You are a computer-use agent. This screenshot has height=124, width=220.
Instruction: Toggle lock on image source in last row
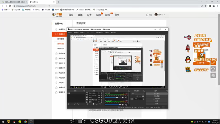(x=101, y=102)
